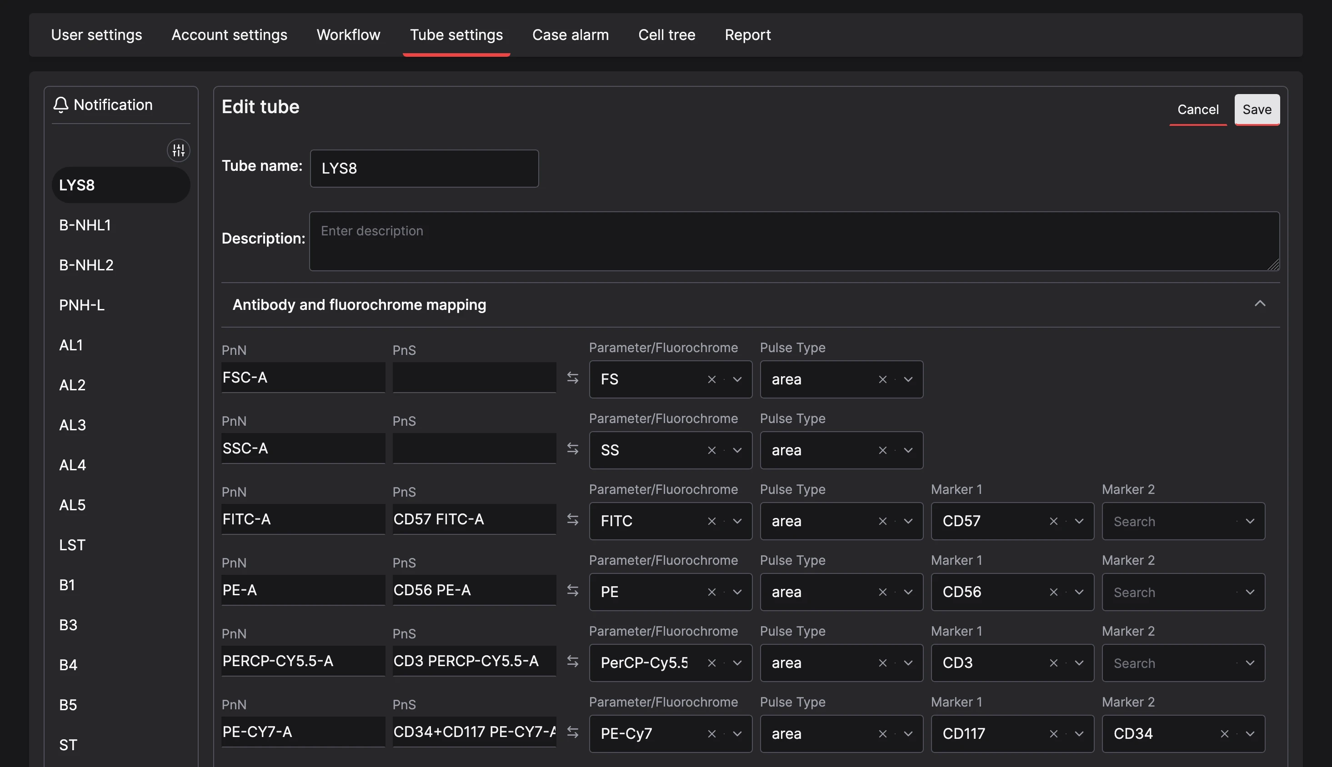
Task: Select B1 tube in list
Action: (x=120, y=585)
